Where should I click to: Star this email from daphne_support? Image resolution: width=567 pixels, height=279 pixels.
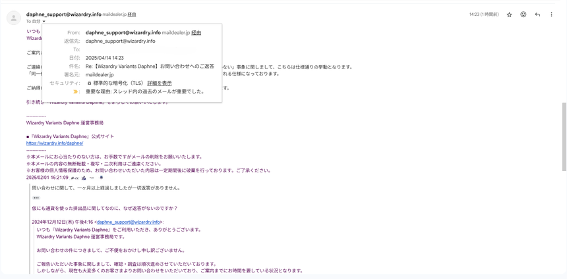[509, 14]
